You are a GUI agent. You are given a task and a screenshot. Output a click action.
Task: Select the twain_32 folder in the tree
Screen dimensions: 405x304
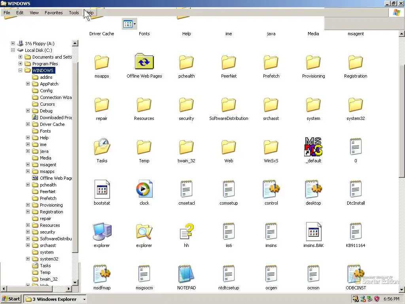[49, 279]
